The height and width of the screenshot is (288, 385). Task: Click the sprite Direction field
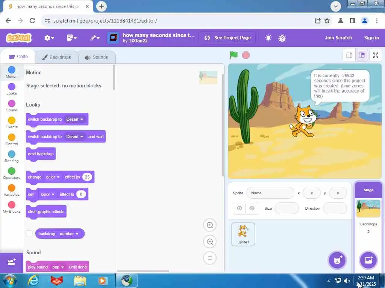335,208
